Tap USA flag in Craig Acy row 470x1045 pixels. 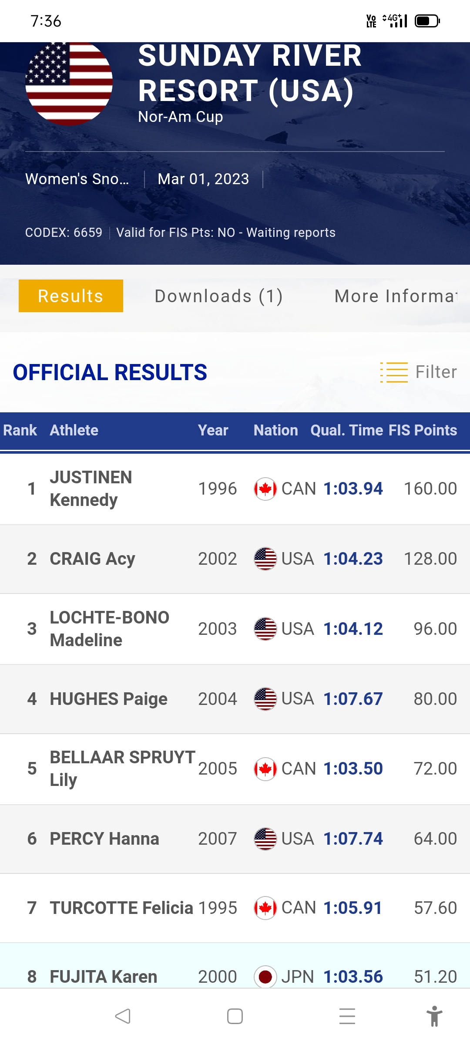click(x=265, y=559)
